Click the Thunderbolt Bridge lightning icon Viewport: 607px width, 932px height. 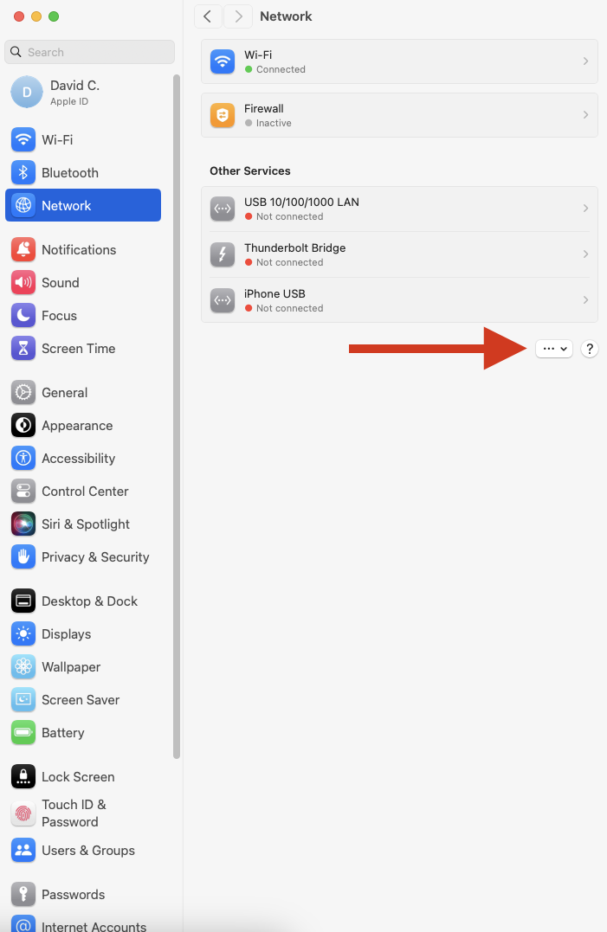pyautogui.click(x=223, y=254)
